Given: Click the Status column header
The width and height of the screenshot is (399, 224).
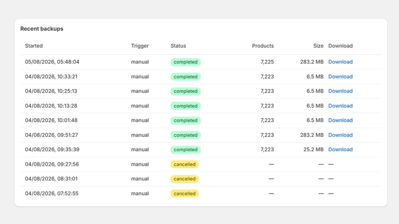Looking at the screenshot, I should pos(178,46).
